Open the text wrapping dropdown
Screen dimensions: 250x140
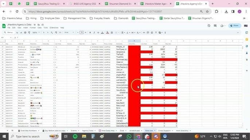(x=133, y=33)
